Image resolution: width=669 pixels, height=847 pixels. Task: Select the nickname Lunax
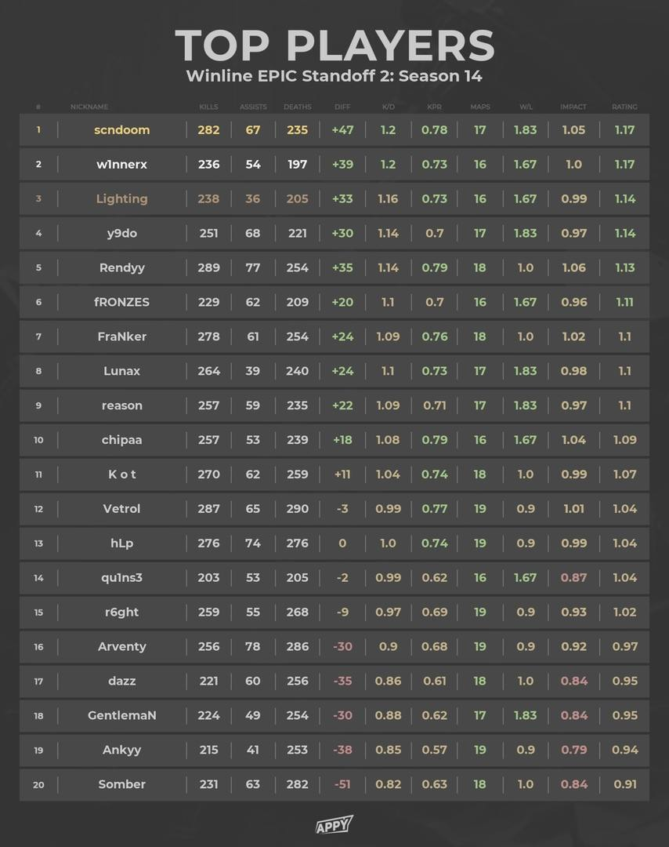point(122,371)
